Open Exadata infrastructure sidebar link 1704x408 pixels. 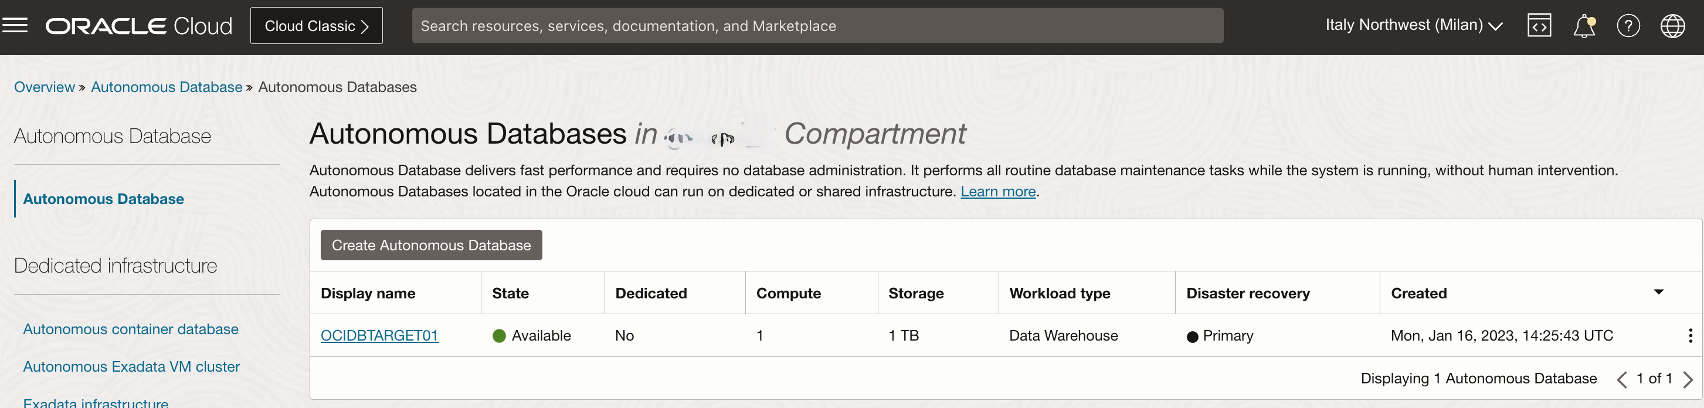[95, 402]
